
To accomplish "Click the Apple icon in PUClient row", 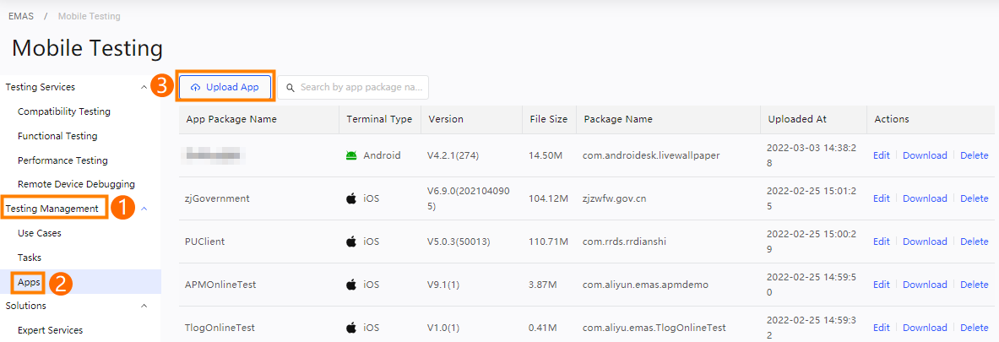I will tap(351, 242).
